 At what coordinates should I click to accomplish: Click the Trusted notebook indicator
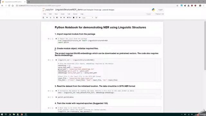pos(149,14)
